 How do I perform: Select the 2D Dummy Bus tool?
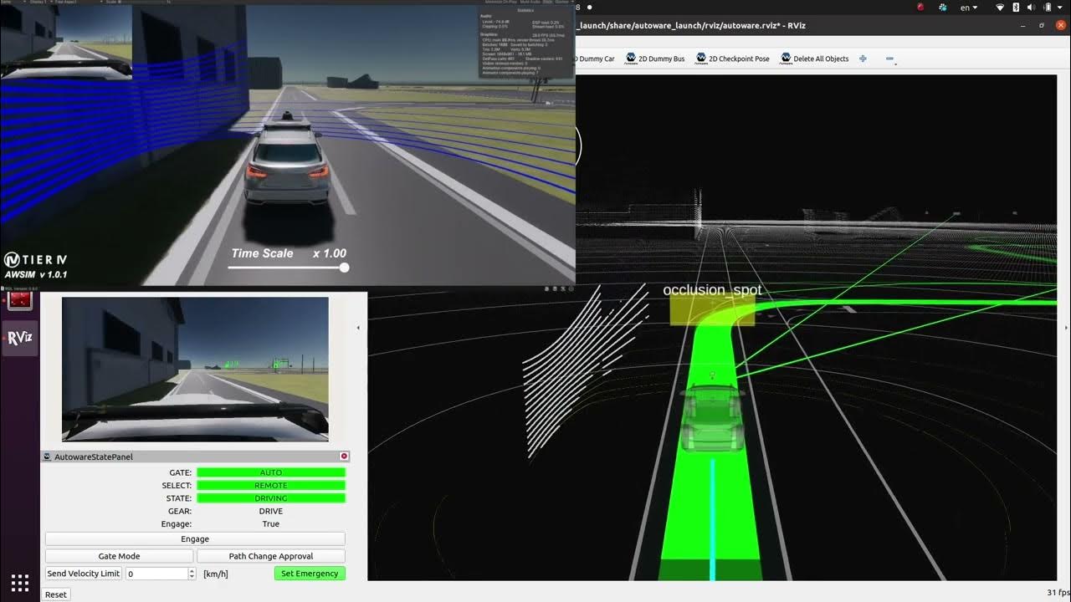tap(654, 59)
